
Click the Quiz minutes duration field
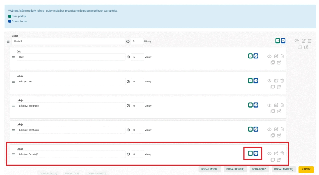pyautogui.click(x=137, y=57)
